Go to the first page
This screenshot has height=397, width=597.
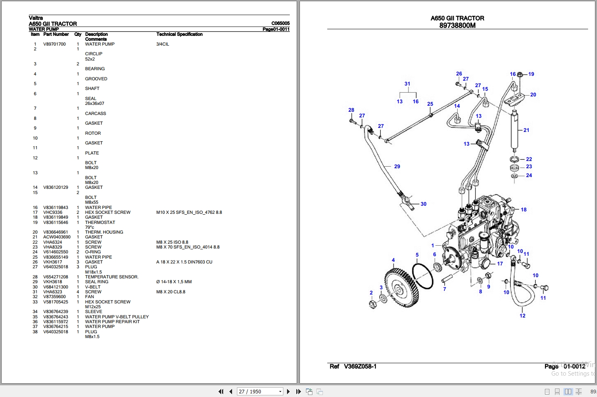[221, 391]
